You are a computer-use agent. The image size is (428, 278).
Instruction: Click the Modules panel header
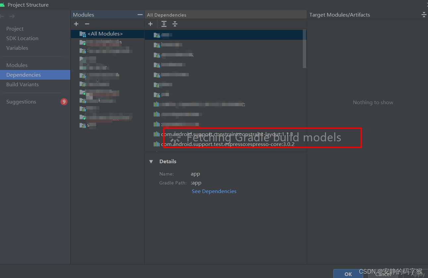[83, 15]
